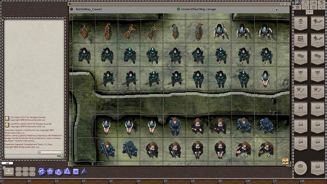
Task: Open the Combat Tracker crossed-swords icon
Action: (x=306, y=3)
